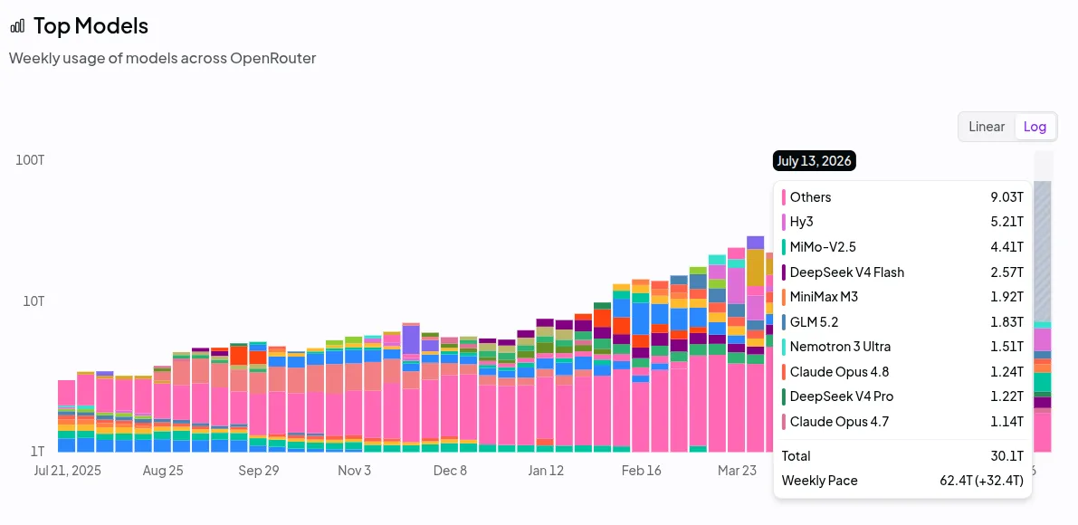
Task: Click the DeepSeek V4 Flash color swatch
Action: 784,272
